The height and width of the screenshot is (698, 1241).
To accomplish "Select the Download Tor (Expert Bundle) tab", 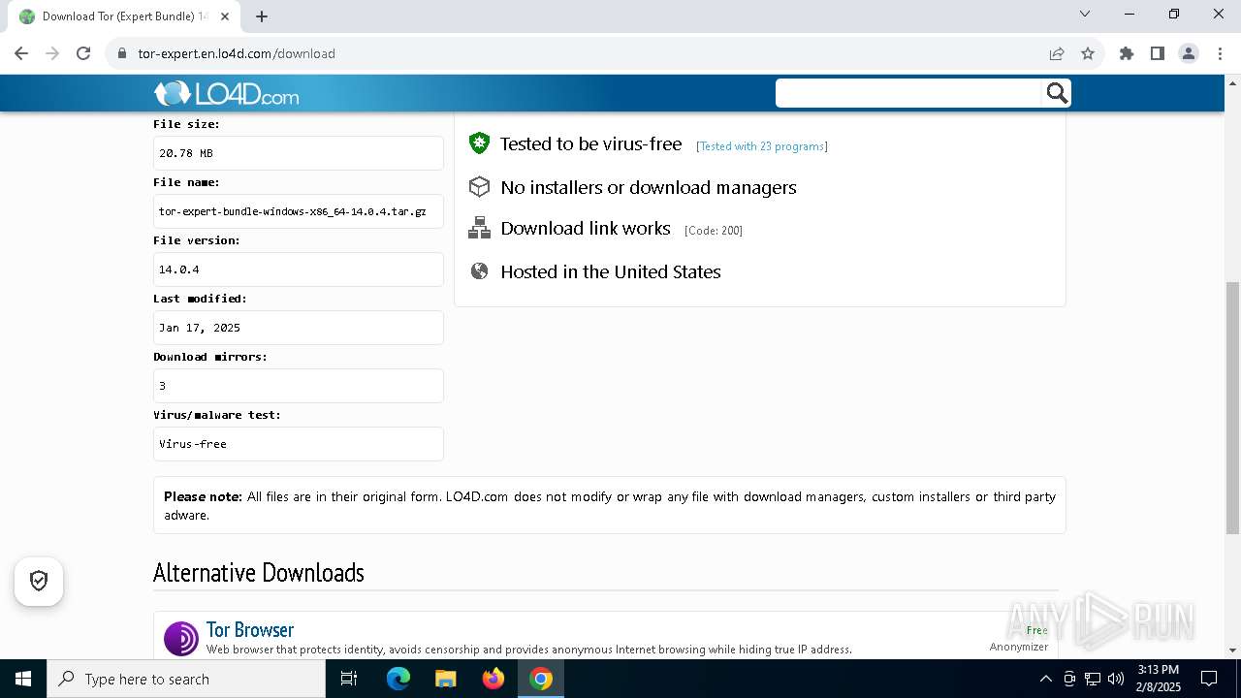I will coord(124,16).
